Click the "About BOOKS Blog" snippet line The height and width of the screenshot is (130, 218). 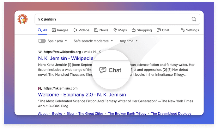(53, 106)
